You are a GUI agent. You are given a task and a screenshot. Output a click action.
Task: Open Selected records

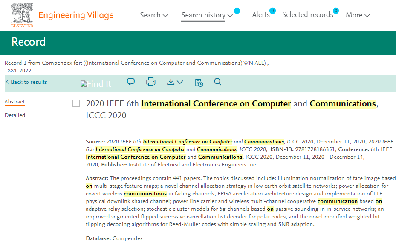[307, 15]
